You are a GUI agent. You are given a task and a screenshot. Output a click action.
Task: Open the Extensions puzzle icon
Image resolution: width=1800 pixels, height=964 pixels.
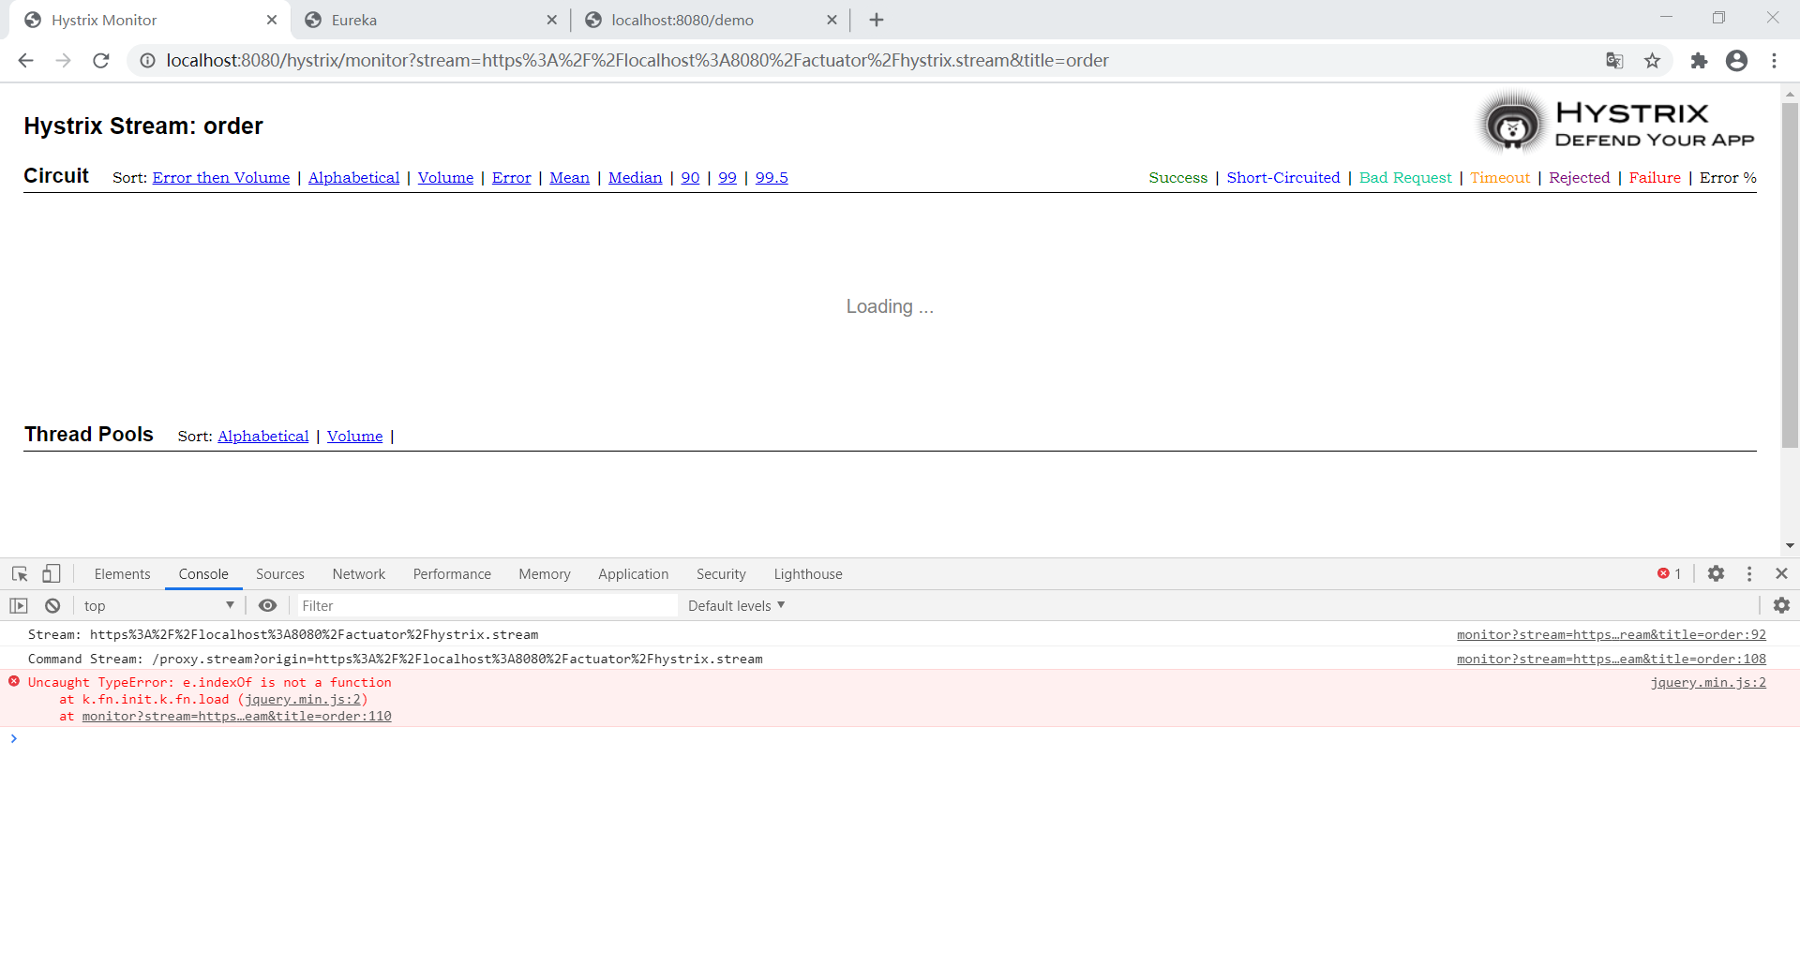[x=1699, y=61]
